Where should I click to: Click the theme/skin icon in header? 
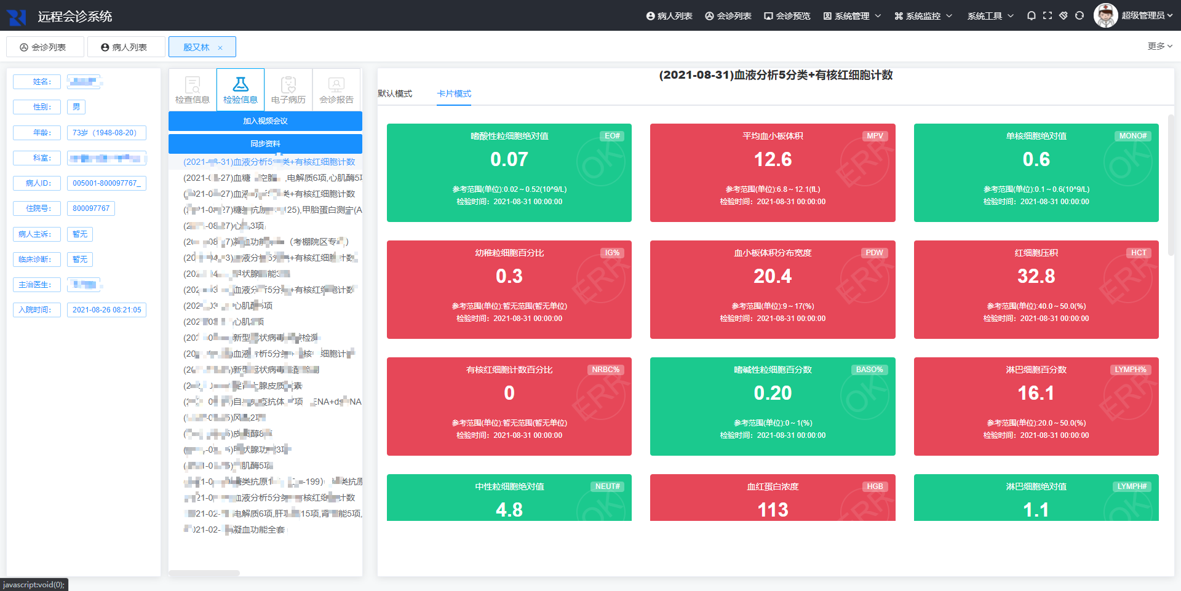[1064, 16]
